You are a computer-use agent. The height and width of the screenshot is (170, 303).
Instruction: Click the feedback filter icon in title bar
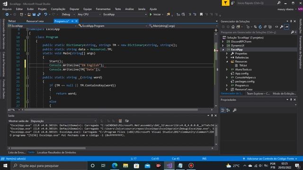(225, 3)
